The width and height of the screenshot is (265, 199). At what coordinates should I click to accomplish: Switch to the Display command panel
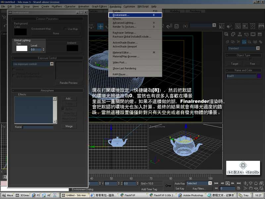click(x=253, y=34)
